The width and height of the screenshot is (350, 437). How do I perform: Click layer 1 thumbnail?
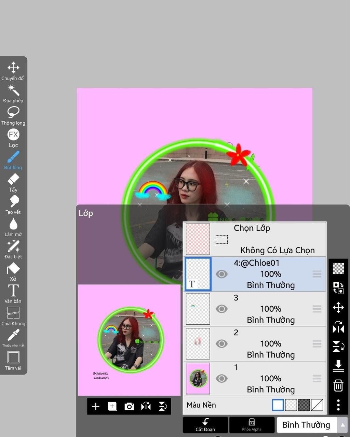tap(198, 379)
